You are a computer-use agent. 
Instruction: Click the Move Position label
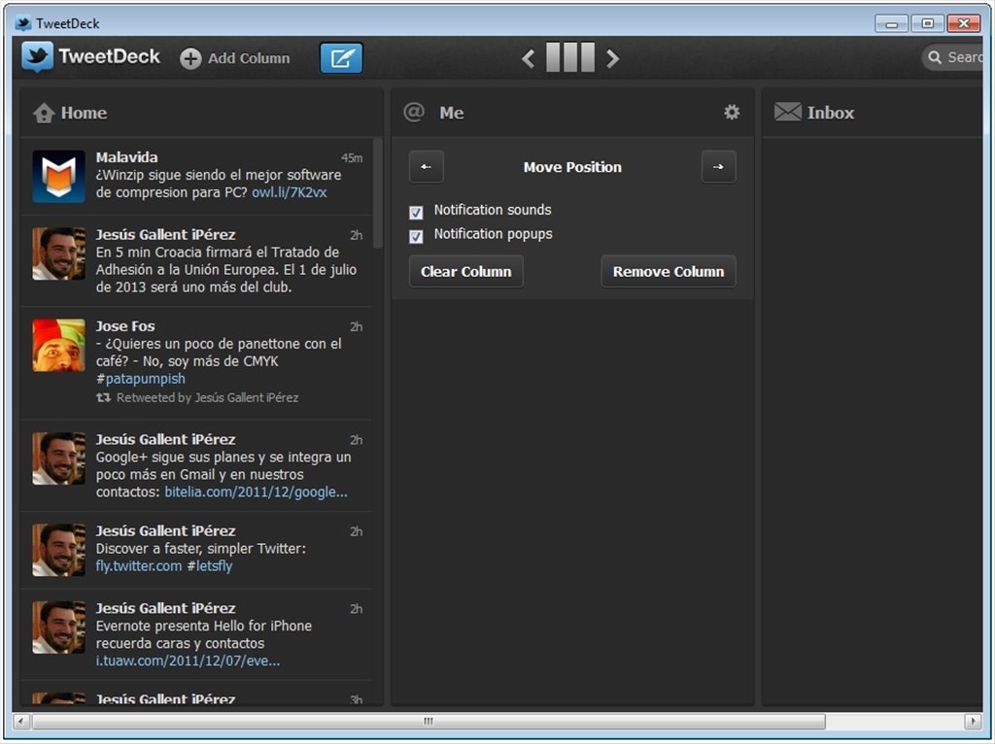572,167
